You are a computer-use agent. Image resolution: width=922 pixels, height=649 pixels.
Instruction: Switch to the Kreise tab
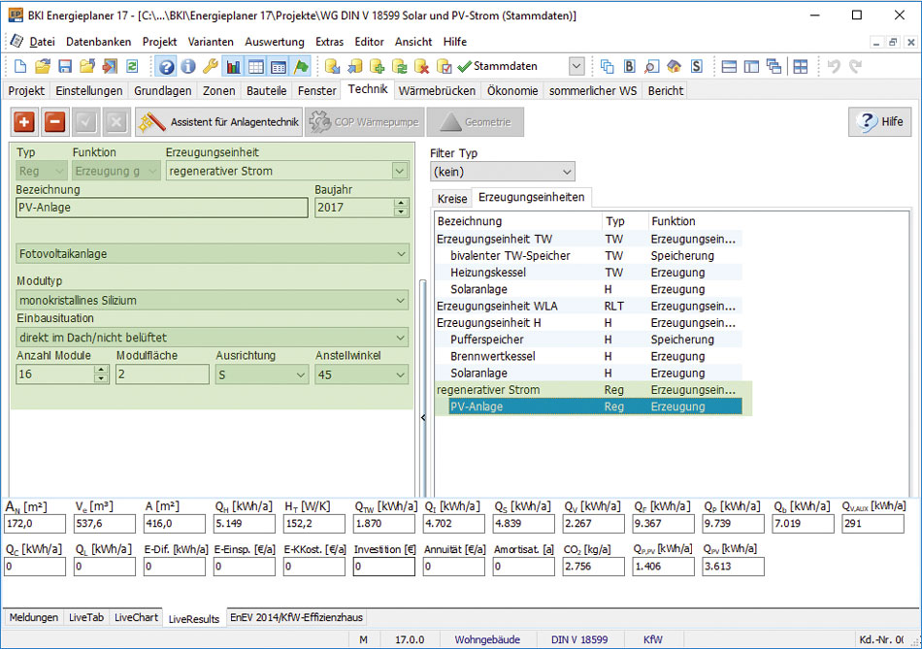click(452, 199)
